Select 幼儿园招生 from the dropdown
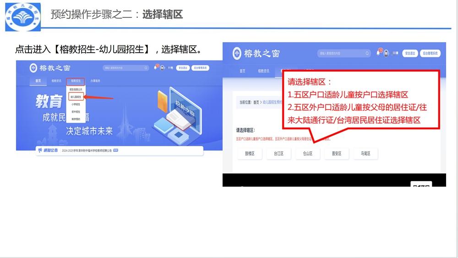The image size is (458, 258). [x=76, y=97]
